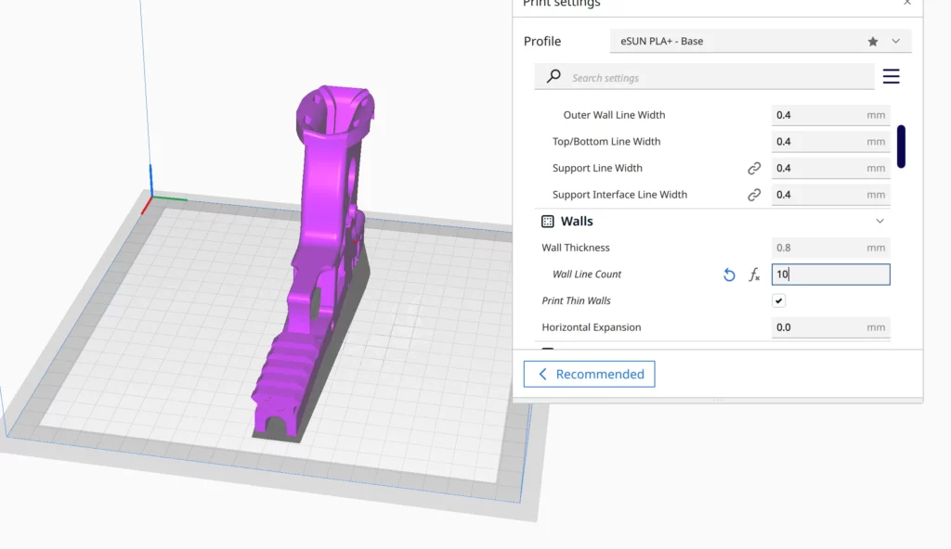Image resolution: width=951 pixels, height=549 pixels.
Task: Click the link icon beside Support Line Width
Action: point(754,168)
